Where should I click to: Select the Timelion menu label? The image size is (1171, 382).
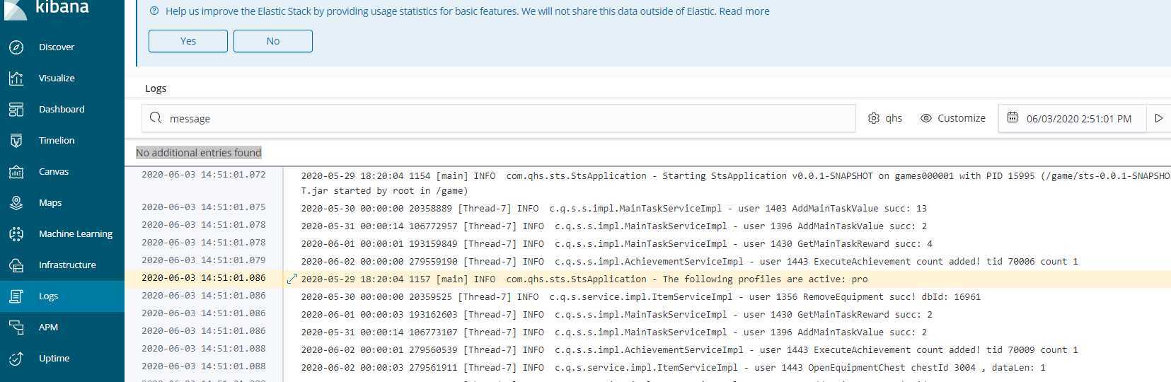pos(57,140)
